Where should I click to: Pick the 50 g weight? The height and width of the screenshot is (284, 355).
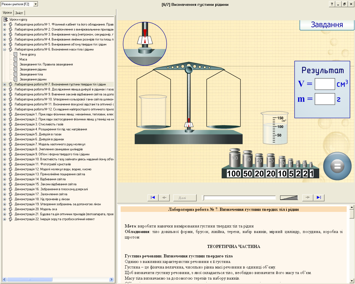[x=247, y=159]
